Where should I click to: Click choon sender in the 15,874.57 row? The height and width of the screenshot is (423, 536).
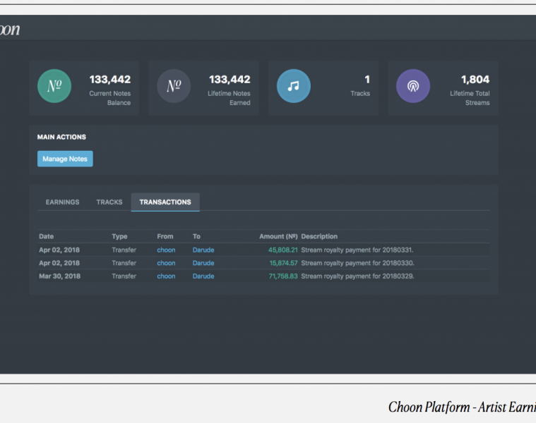166,263
